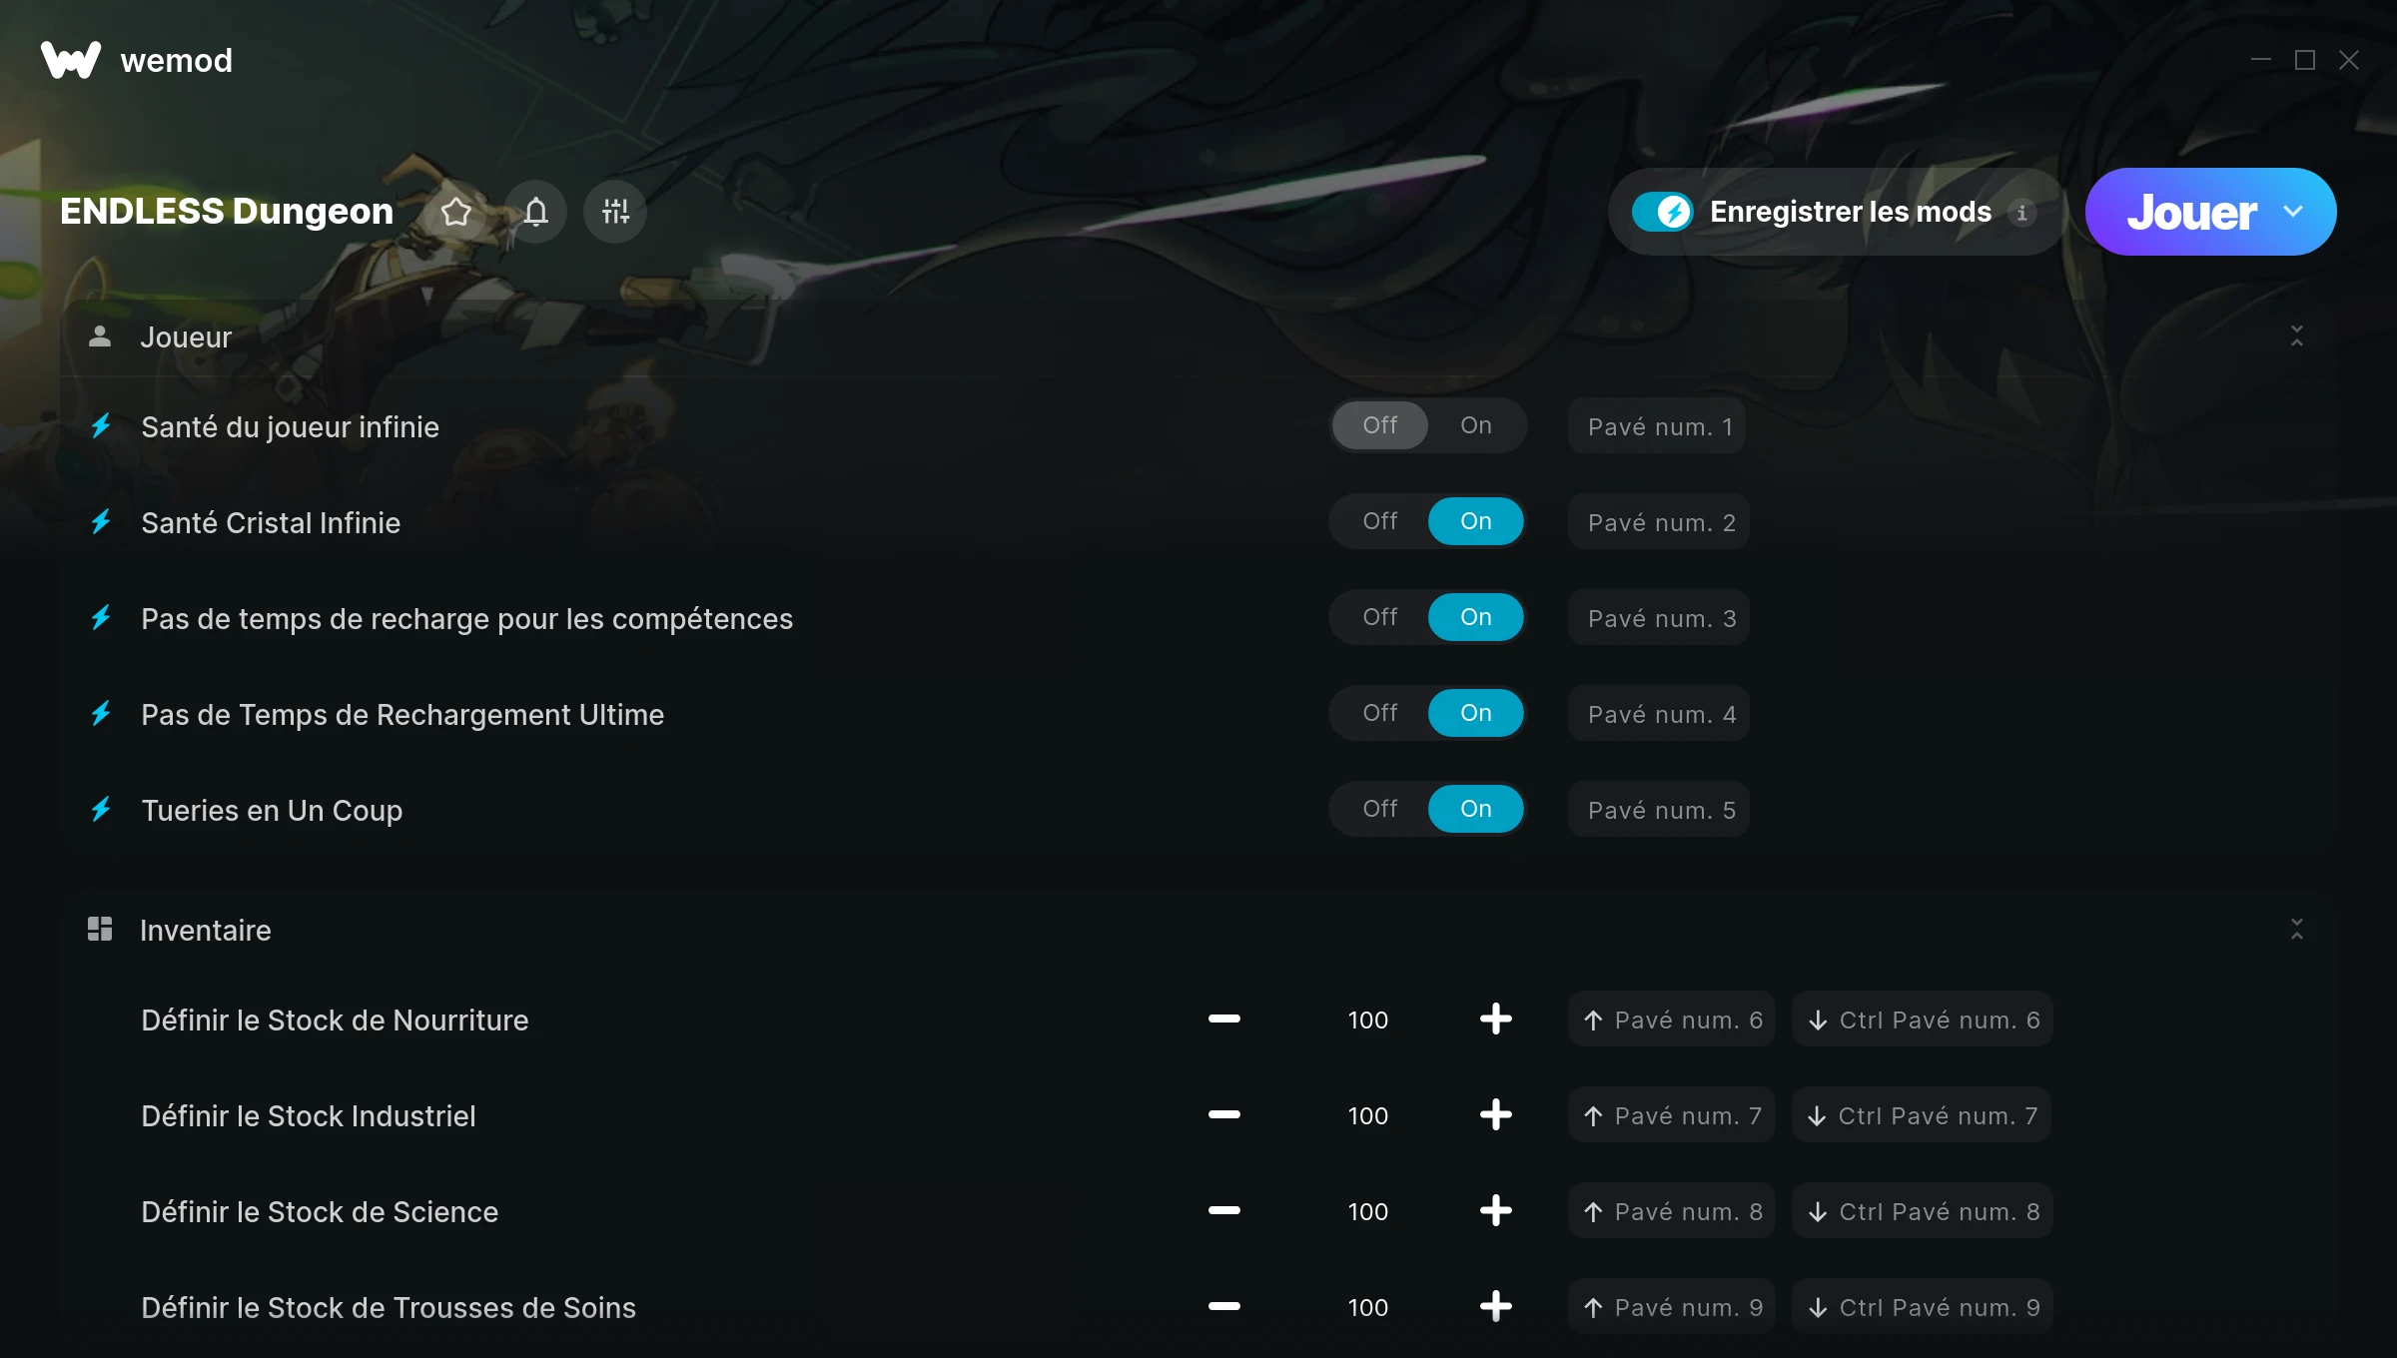
Task: Decrease Stock de Trousses de Soins value
Action: [x=1224, y=1306]
